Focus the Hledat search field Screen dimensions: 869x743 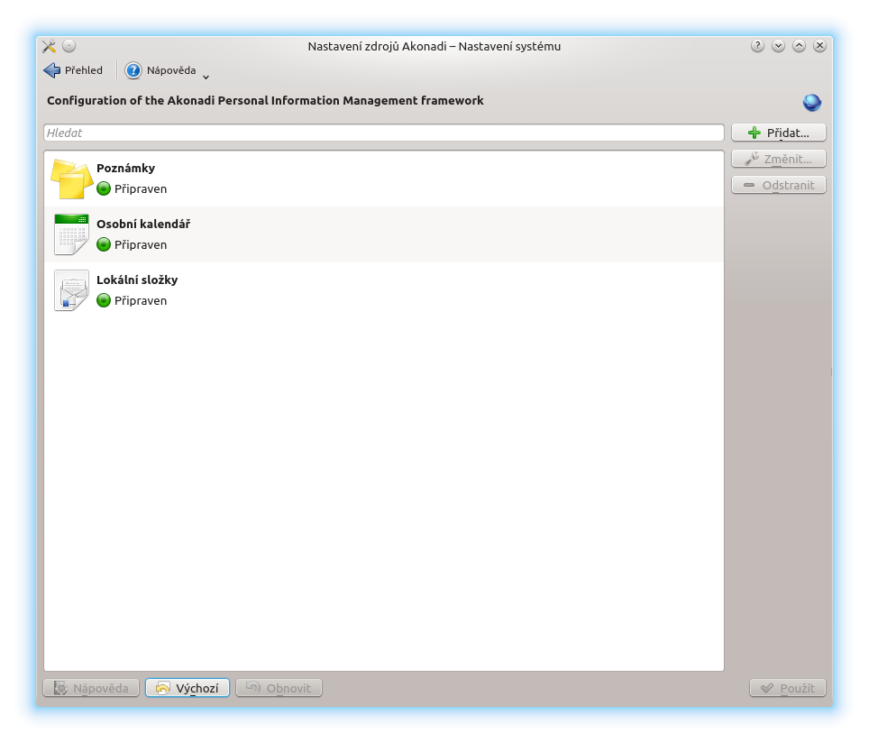point(383,133)
